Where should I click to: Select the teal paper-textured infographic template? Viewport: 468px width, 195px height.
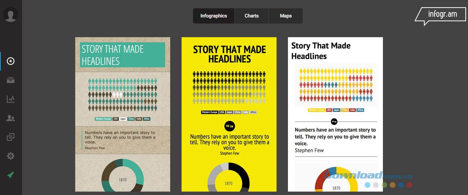click(123, 114)
